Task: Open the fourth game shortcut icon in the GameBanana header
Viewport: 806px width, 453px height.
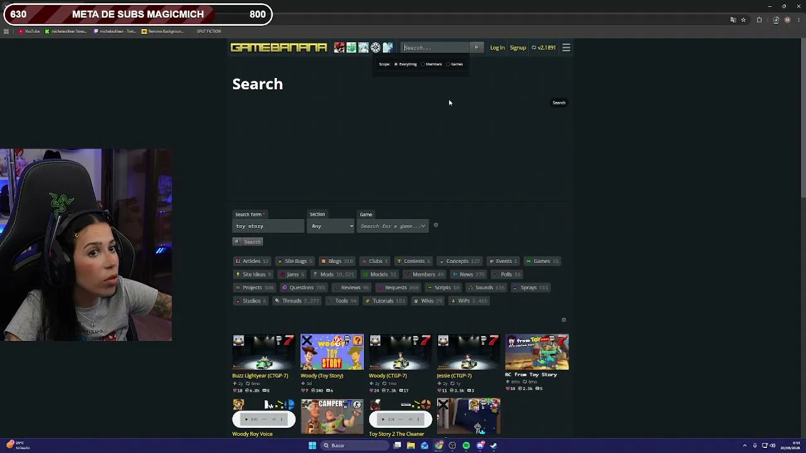Action: click(x=375, y=47)
